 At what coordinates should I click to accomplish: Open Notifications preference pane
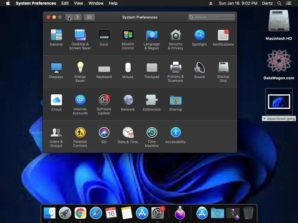click(x=223, y=37)
